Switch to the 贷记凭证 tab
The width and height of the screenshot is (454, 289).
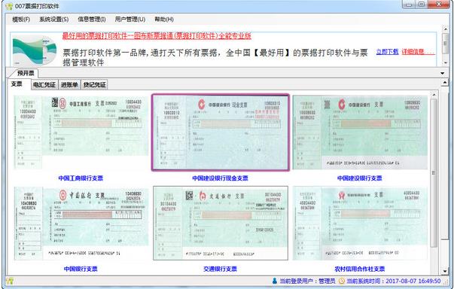(94, 85)
